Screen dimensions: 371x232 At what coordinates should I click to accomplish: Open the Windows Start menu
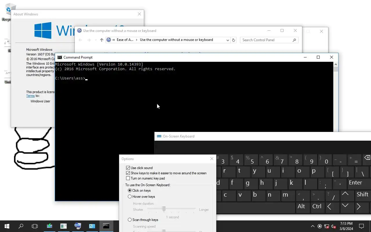click(7, 226)
